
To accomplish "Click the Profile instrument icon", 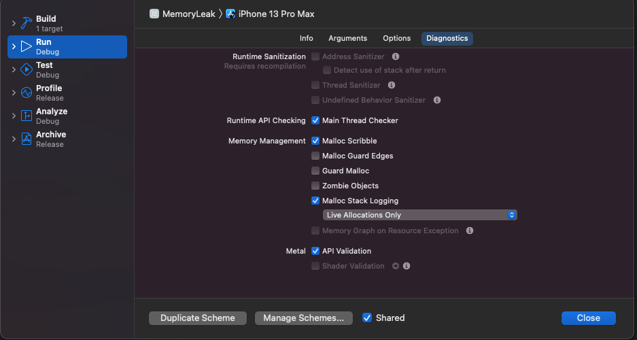I will tap(27, 92).
